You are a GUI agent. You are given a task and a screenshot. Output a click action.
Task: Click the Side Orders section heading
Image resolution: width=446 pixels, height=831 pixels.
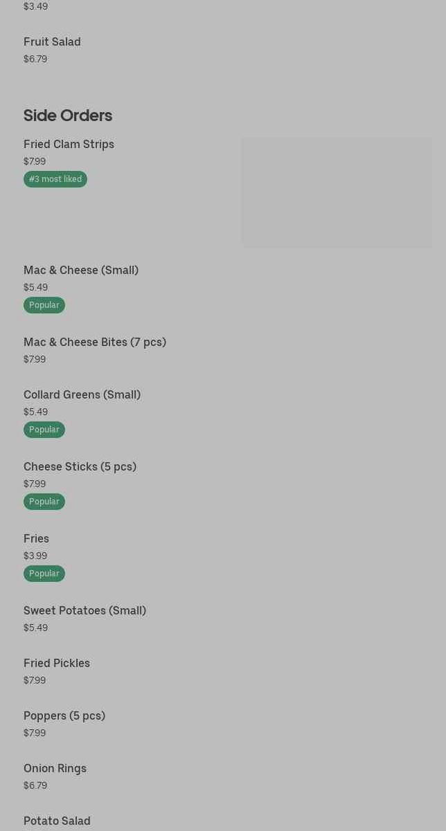click(68, 116)
